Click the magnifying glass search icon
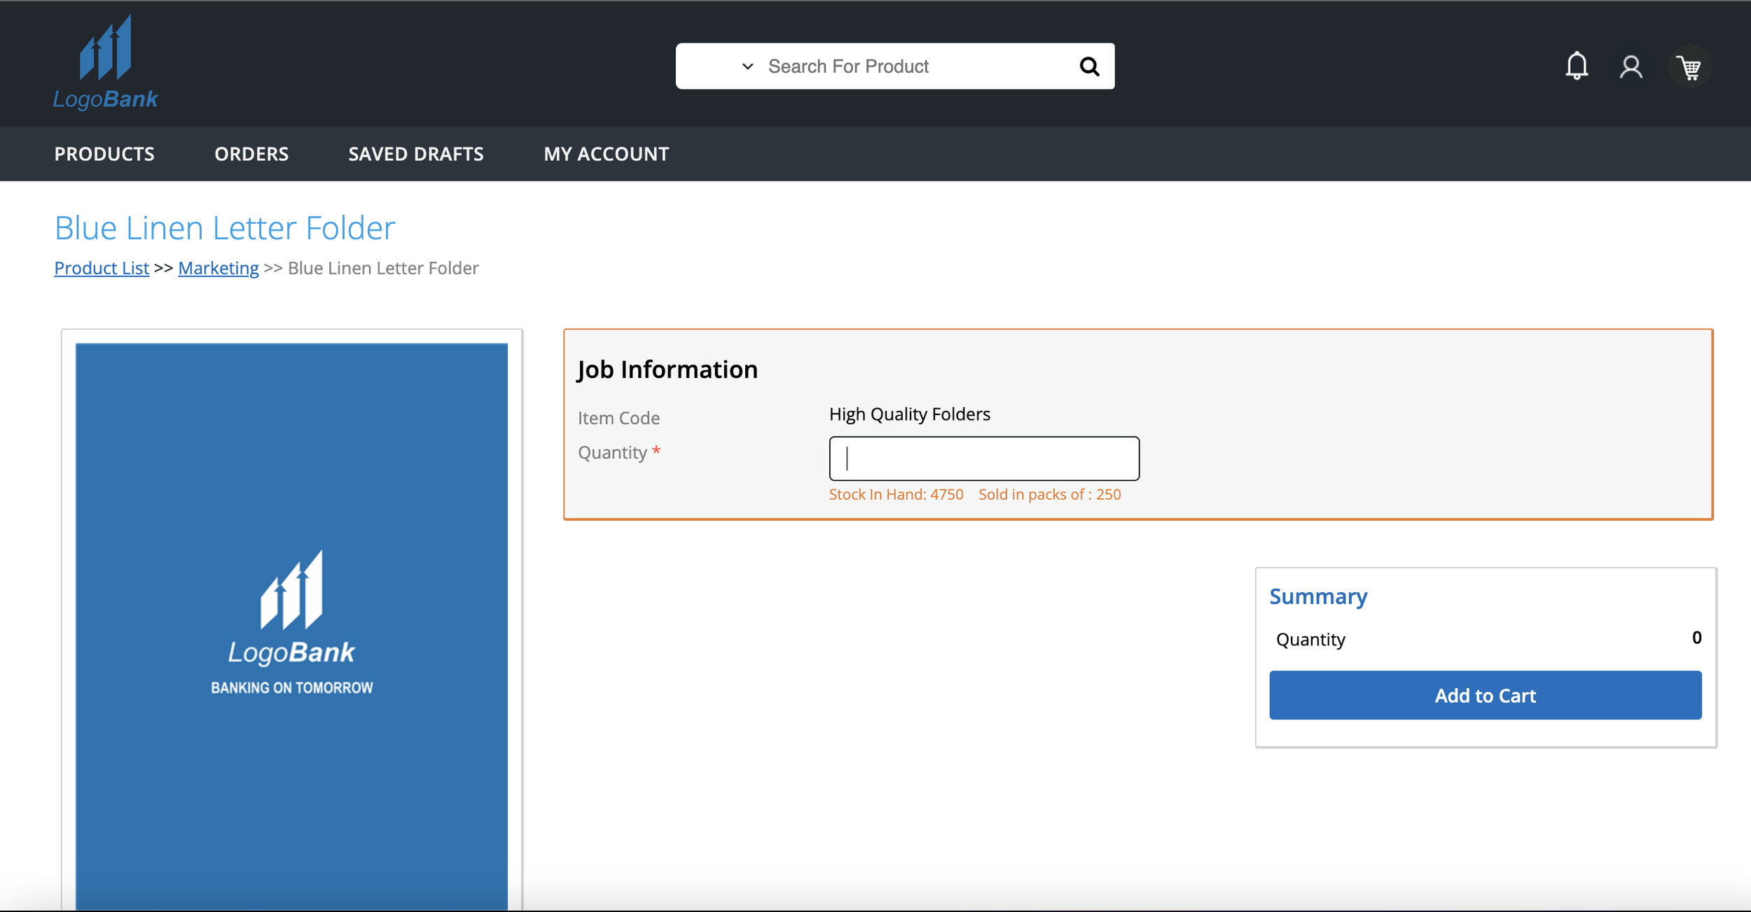This screenshot has width=1751, height=912. [x=1089, y=66]
